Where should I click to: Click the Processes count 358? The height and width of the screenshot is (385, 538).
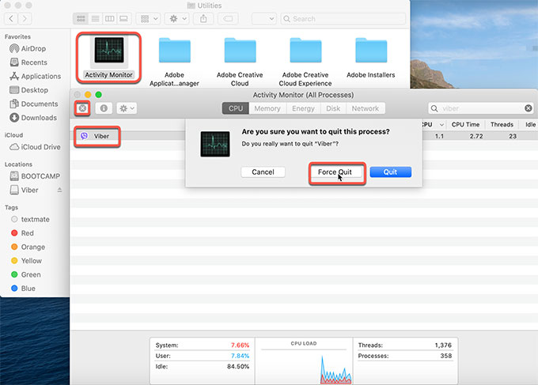click(x=446, y=356)
